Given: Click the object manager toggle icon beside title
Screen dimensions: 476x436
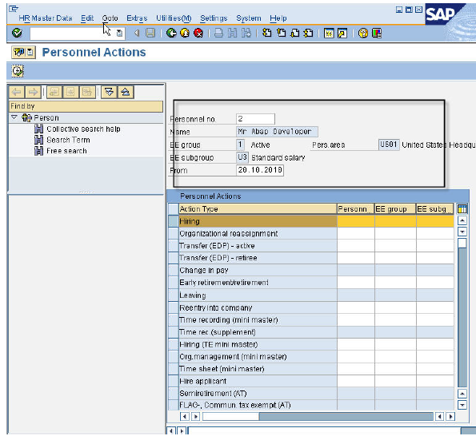Looking at the screenshot, I should point(24,53).
